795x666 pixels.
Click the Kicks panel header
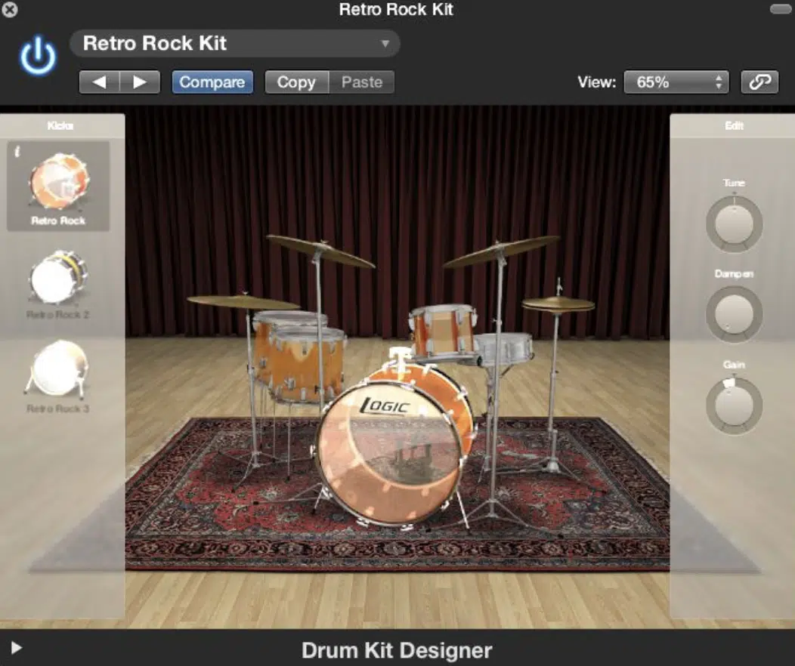[x=60, y=125]
